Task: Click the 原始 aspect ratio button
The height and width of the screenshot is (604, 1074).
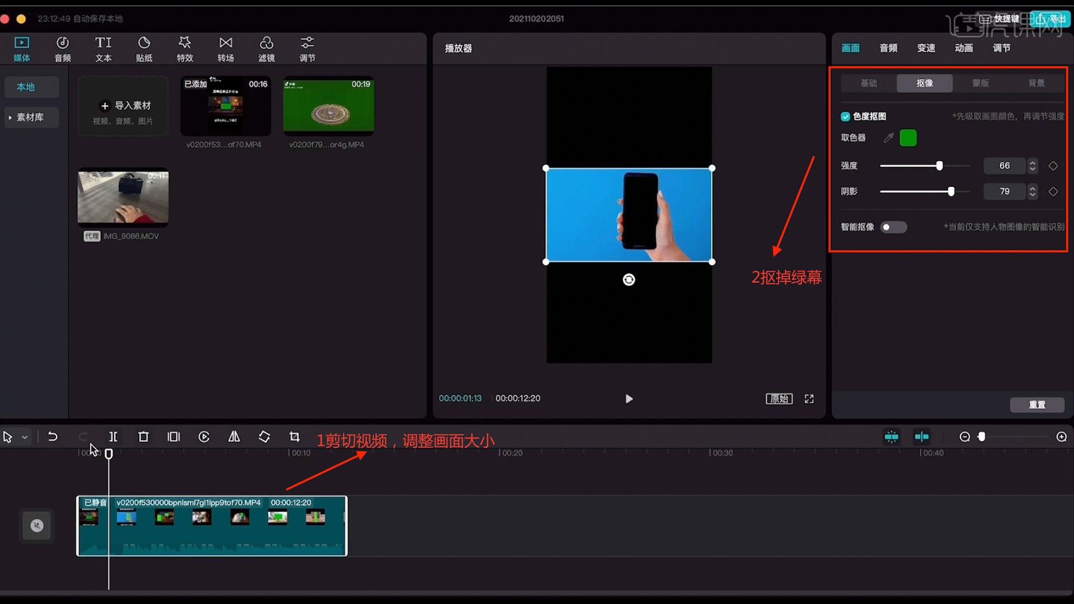Action: point(779,399)
